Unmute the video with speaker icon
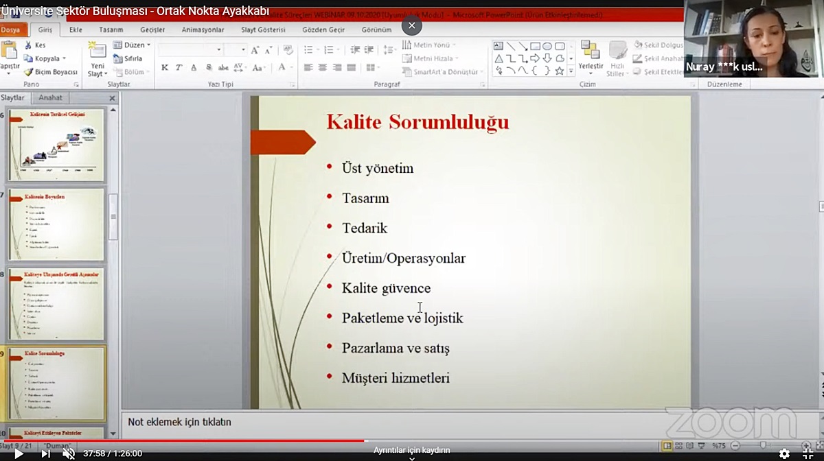Screen dimensions: 824x461 [x=69, y=453]
